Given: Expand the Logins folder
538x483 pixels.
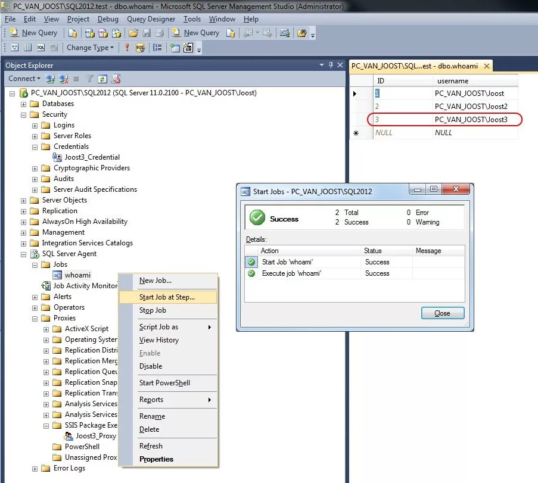Looking at the screenshot, I should tap(35, 126).
